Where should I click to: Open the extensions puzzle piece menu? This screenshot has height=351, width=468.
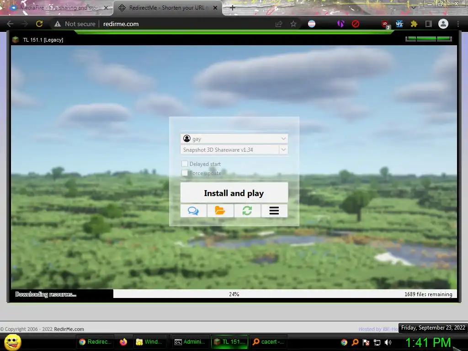click(414, 24)
